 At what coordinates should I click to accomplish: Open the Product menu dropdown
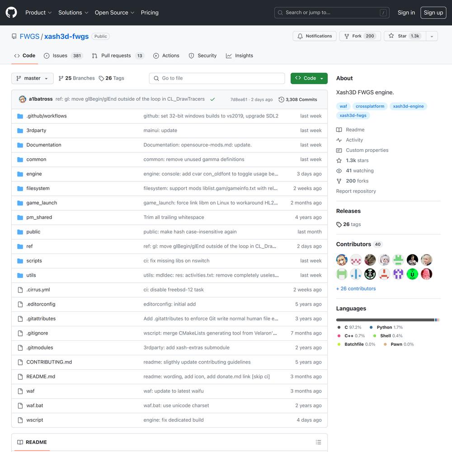point(38,12)
